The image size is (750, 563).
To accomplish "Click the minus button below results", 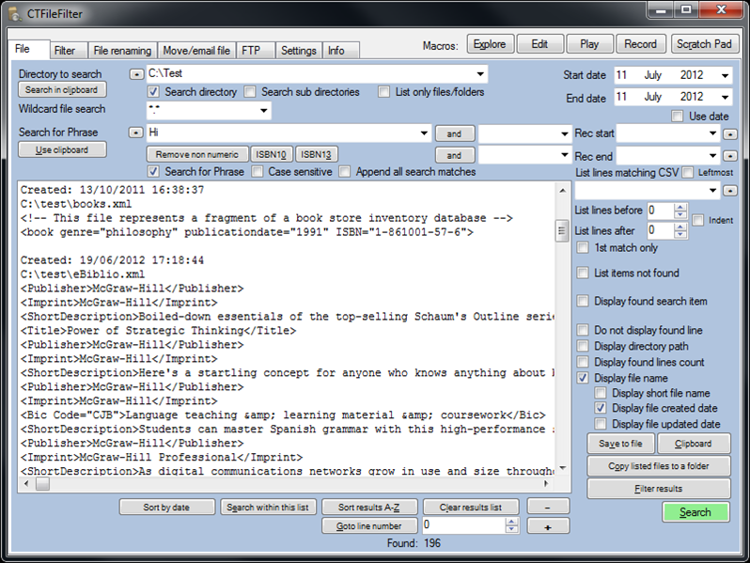I will [x=548, y=507].
